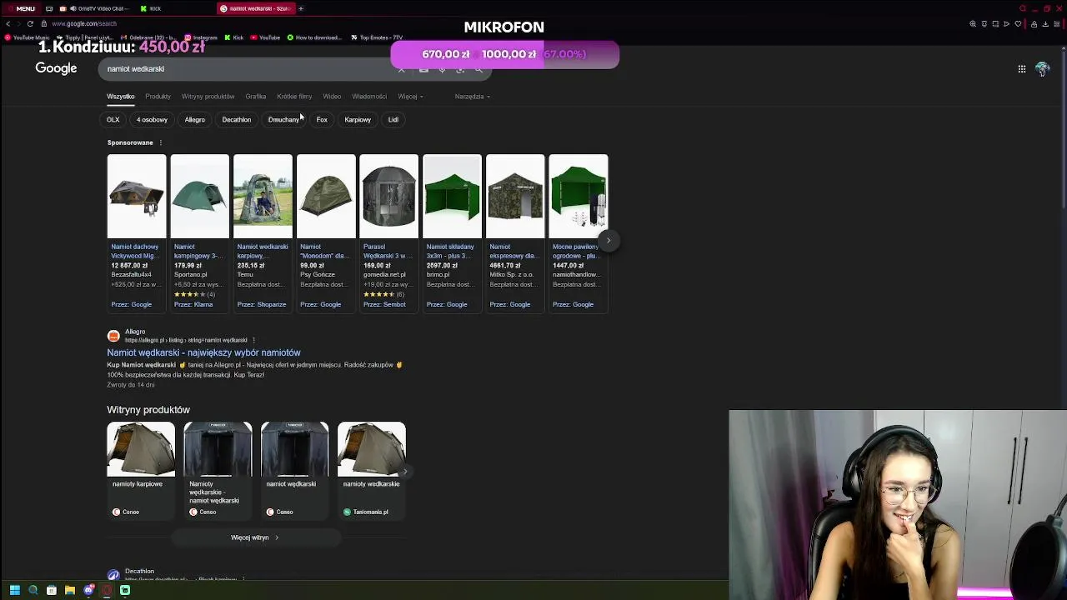Show next product sites with arrow
1067x600 pixels.
tap(405, 472)
